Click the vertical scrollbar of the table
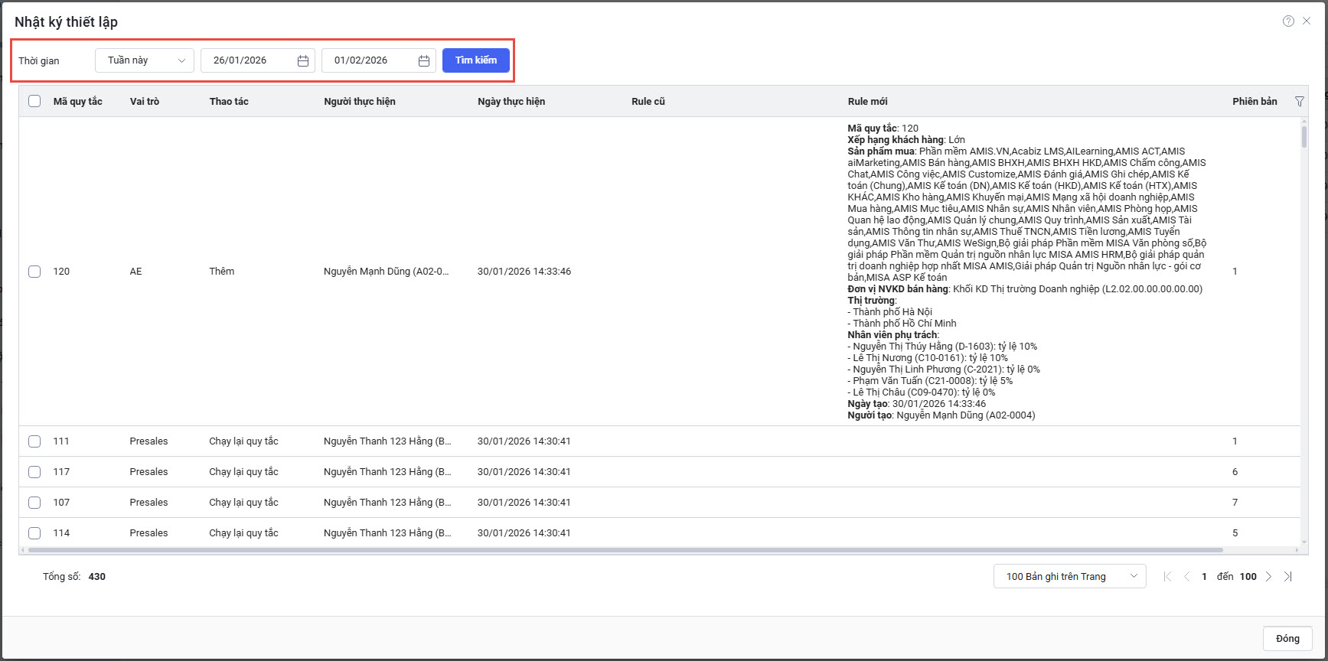This screenshot has height=661, width=1328. [x=1304, y=138]
